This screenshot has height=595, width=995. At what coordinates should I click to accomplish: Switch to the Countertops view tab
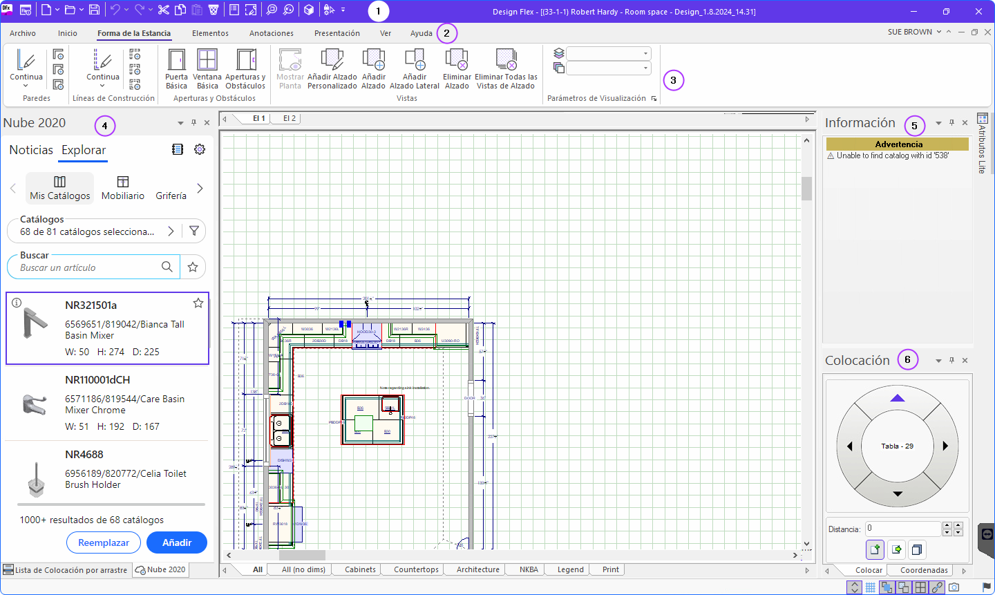[416, 569]
